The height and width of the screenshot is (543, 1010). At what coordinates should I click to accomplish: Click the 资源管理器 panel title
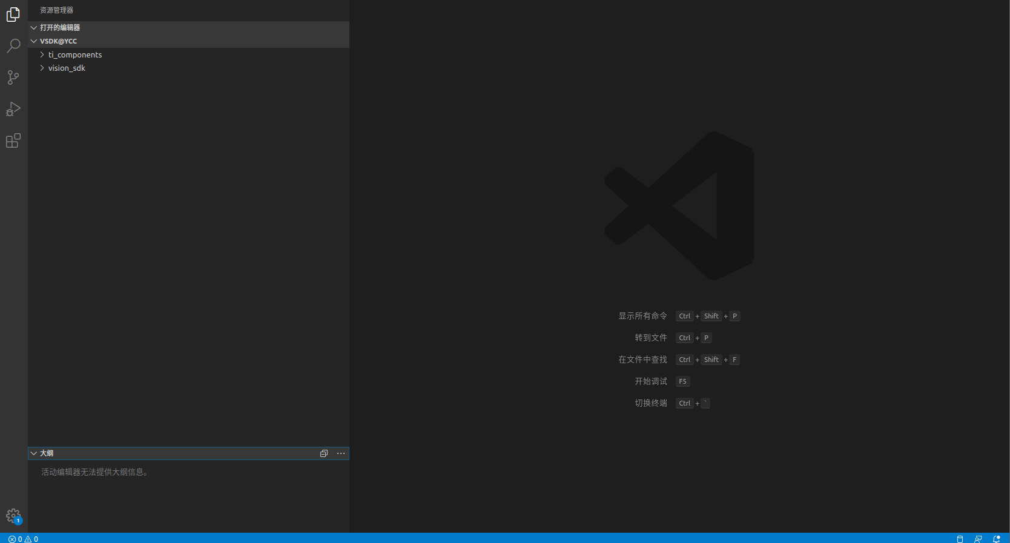coord(56,10)
